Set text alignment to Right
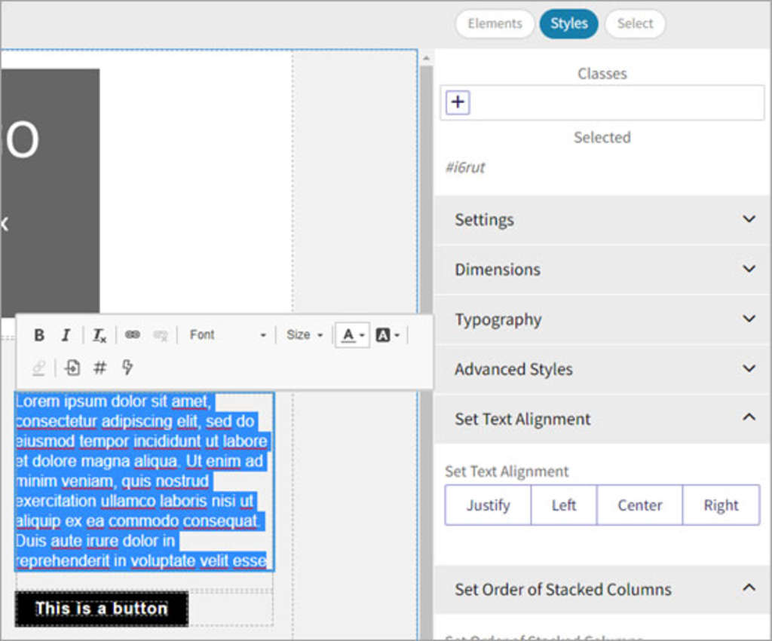Viewport: 772px width, 641px height. [721, 505]
